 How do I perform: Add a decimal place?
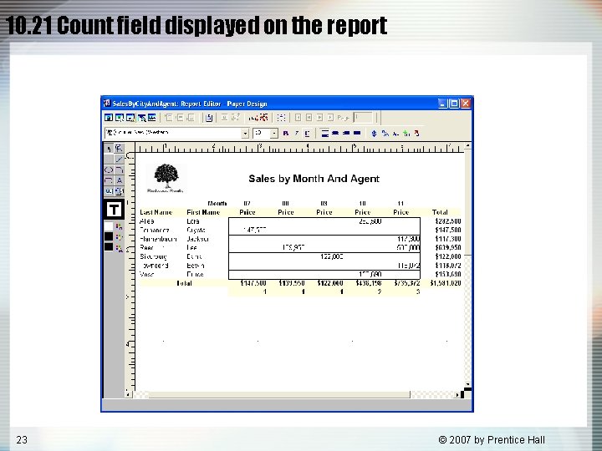[406, 134]
